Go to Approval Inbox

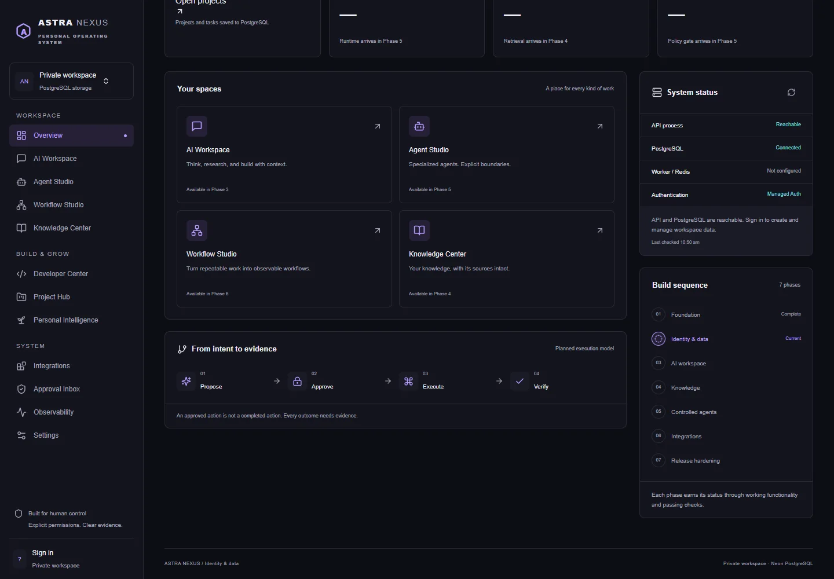point(71,389)
